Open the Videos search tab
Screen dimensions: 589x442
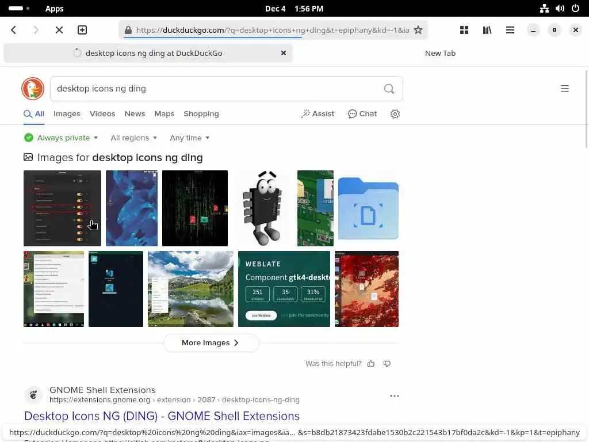click(x=102, y=114)
